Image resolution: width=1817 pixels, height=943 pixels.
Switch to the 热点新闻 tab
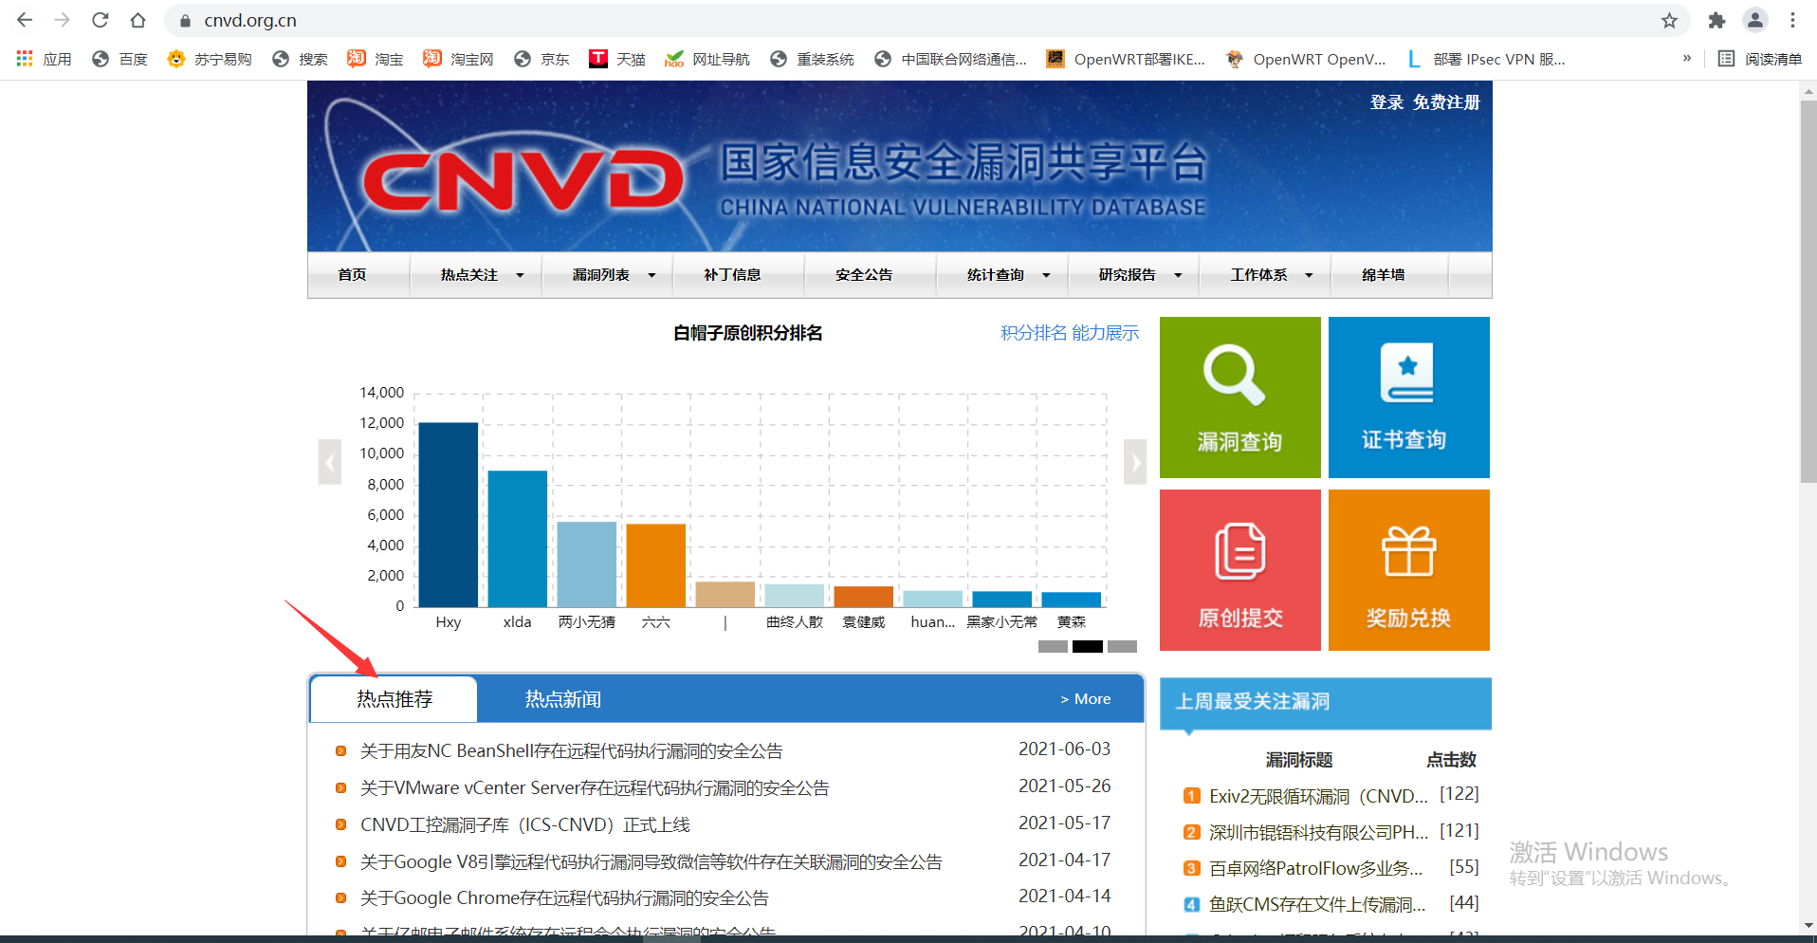[561, 698]
